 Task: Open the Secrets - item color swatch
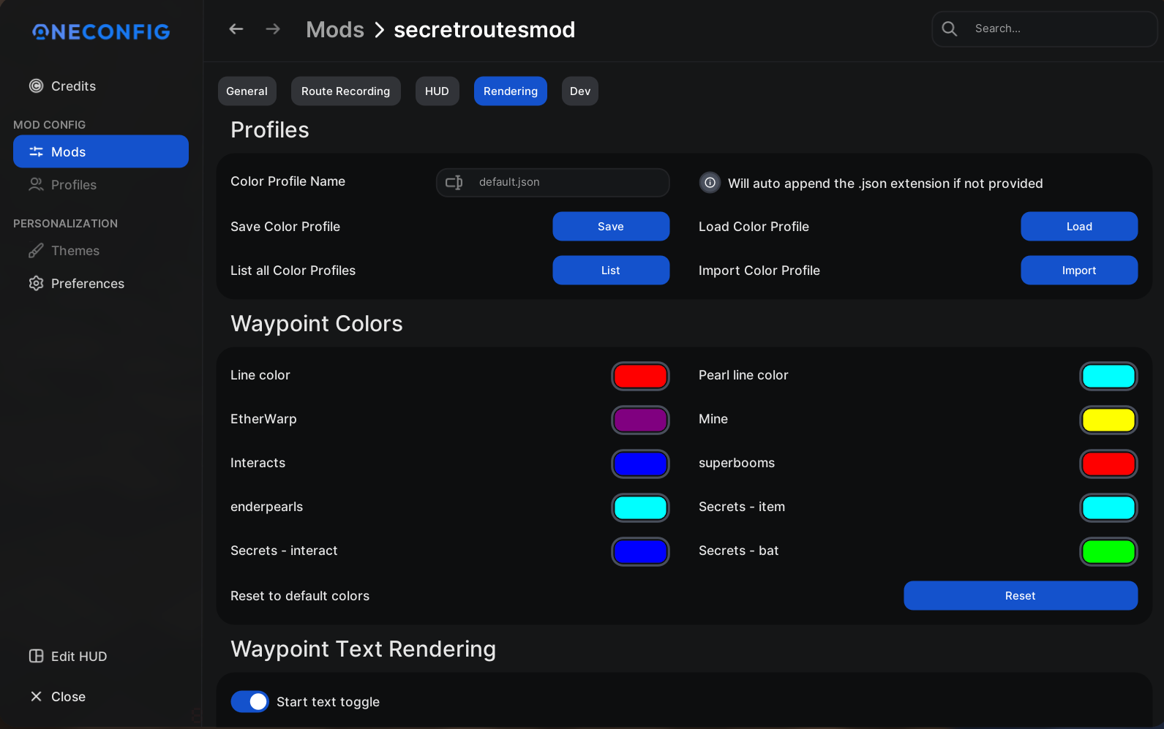[1108, 508]
